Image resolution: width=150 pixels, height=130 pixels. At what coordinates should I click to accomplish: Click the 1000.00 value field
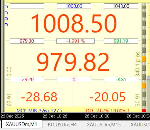(74, 6)
